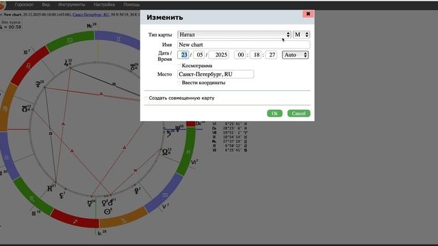The width and height of the screenshot is (438, 246).
Task: Click the year field showing 2025
Action: tap(219, 55)
